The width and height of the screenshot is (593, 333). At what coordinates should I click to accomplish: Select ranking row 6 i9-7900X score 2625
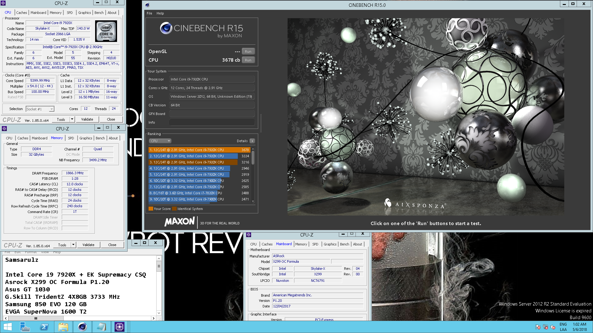199,181
